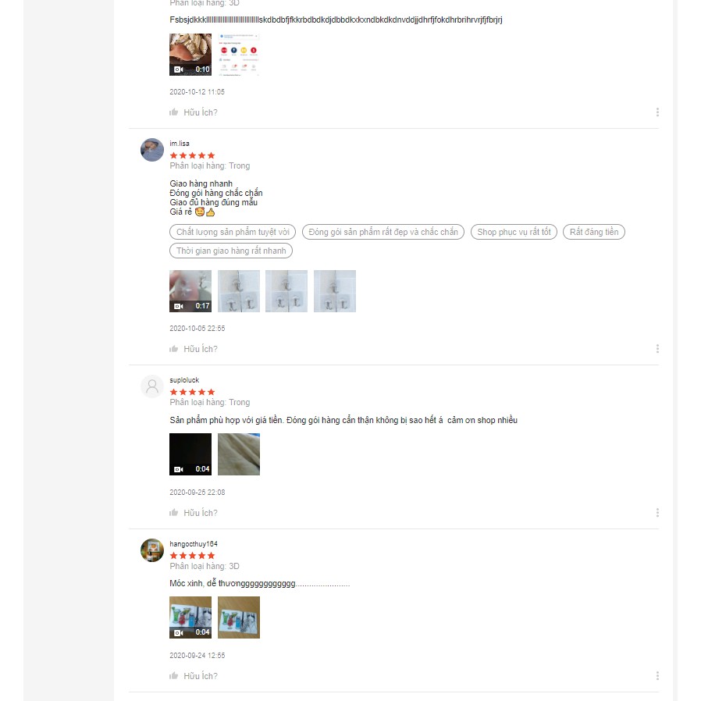Play hangocthuy164's 0:04 review video
Image resolution: width=701 pixels, height=701 pixels.
point(190,617)
